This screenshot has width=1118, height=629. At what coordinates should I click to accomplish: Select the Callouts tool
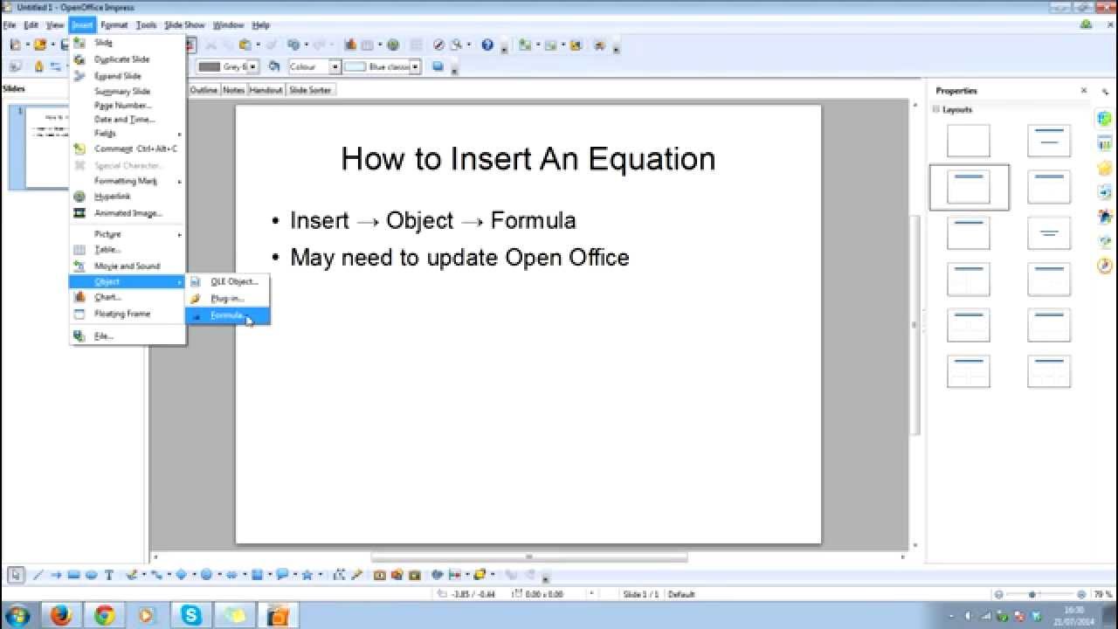click(x=282, y=575)
